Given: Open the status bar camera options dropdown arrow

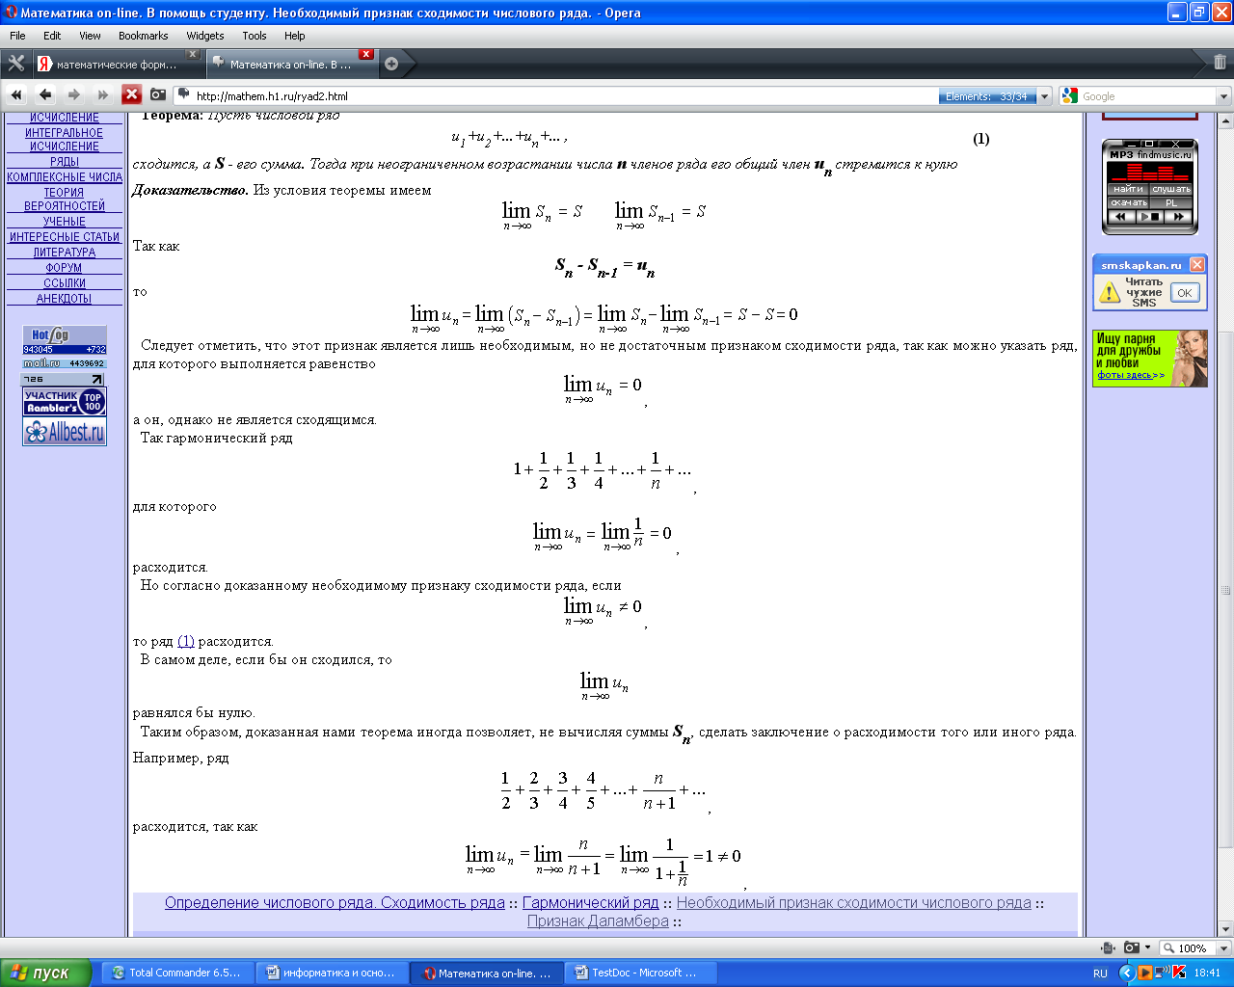Looking at the screenshot, I should coord(1147,947).
